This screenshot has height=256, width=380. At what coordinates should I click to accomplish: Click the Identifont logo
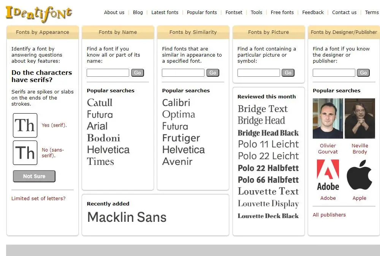pos(39,13)
